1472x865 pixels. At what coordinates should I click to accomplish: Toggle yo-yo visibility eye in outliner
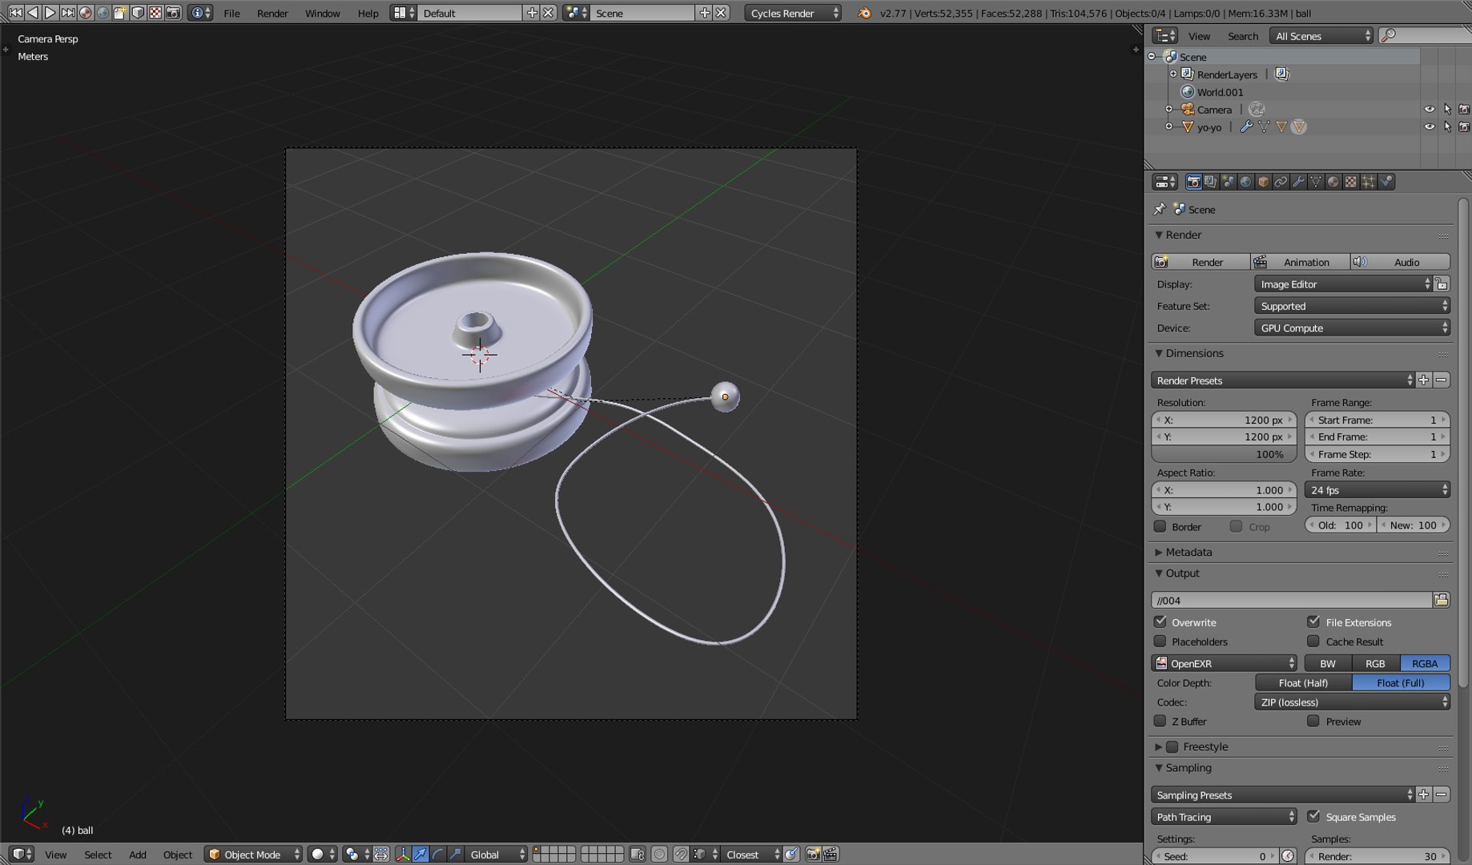pos(1430,127)
